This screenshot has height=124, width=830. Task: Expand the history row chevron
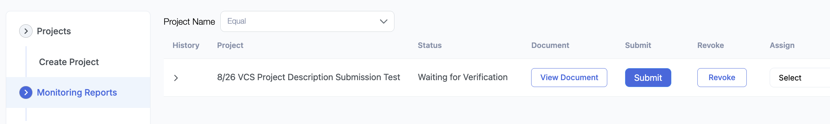click(176, 78)
